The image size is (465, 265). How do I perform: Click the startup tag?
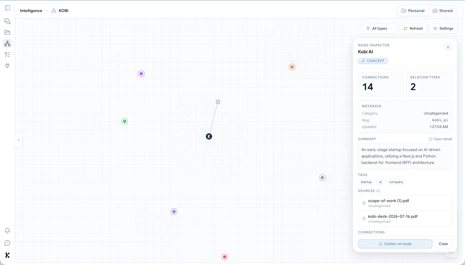(366, 182)
